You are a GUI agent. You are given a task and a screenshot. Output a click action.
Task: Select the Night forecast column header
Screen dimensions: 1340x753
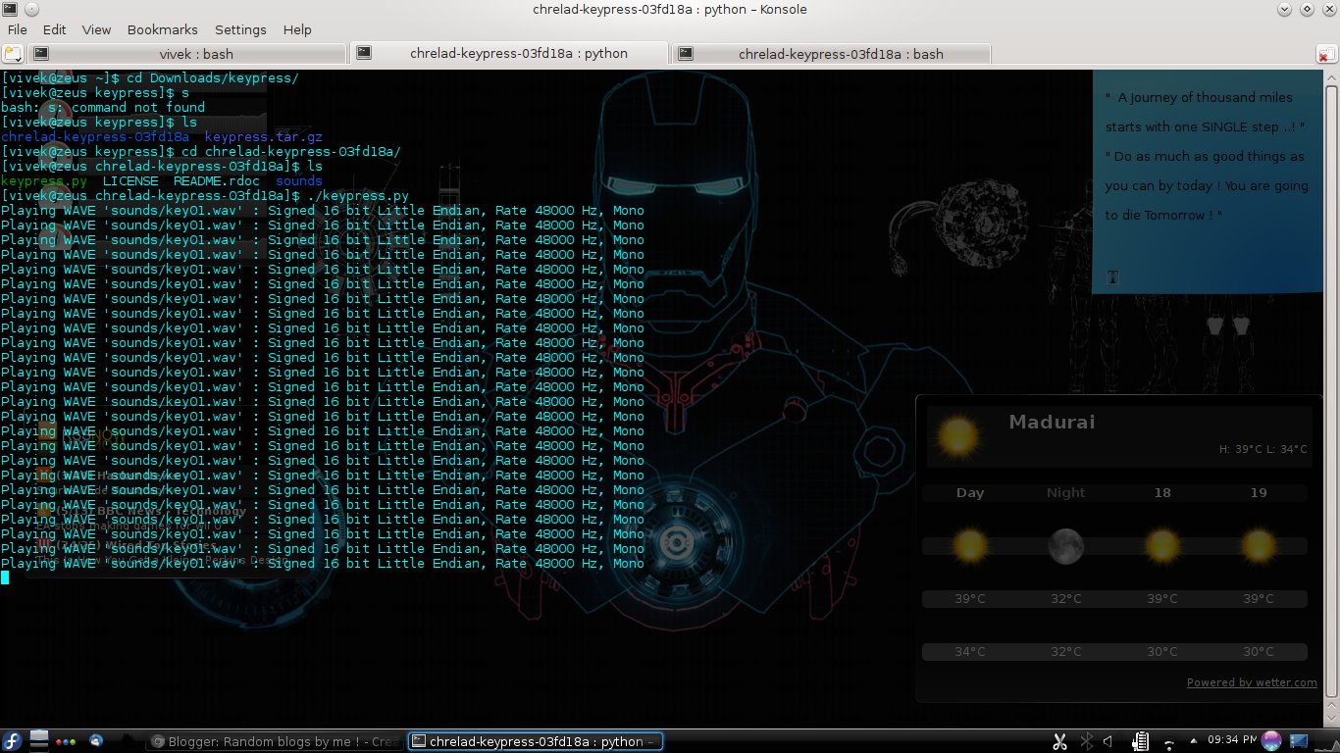pos(1065,493)
